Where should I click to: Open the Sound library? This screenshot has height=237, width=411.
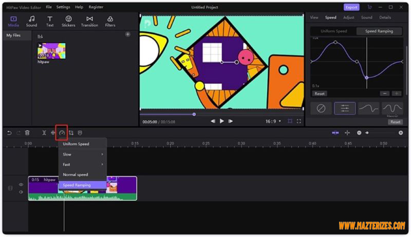coord(31,22)
